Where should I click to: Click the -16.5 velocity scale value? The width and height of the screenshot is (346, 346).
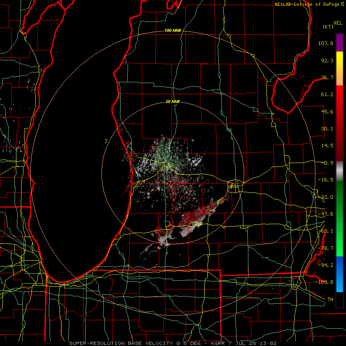(x=326, y=180)
